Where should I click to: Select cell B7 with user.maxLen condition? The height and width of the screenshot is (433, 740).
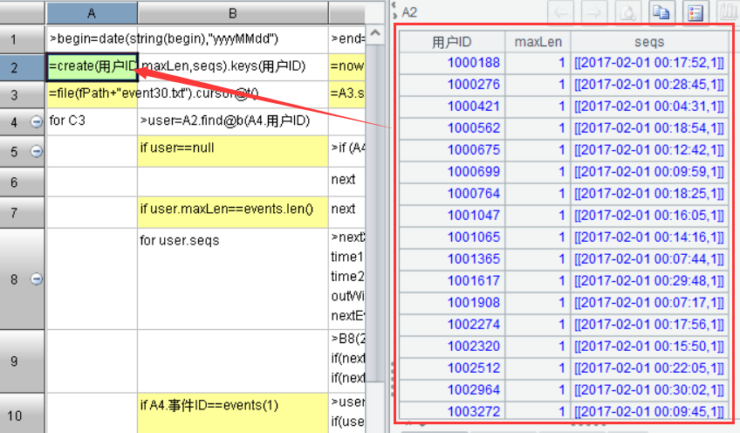232,210
